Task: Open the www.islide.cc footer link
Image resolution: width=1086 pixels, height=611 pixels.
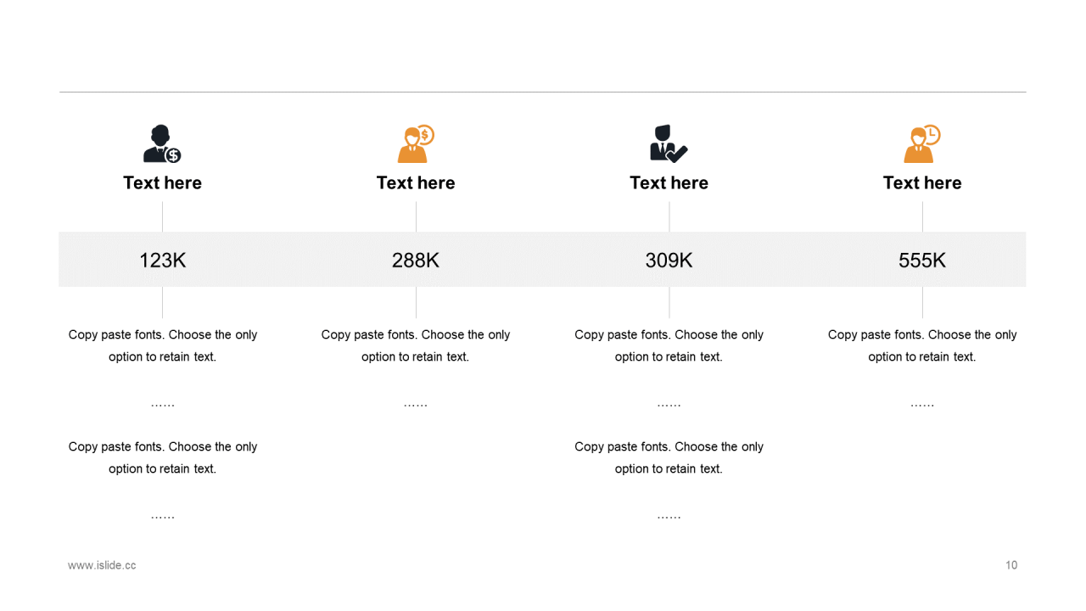Action: click(x=102, y=565)
